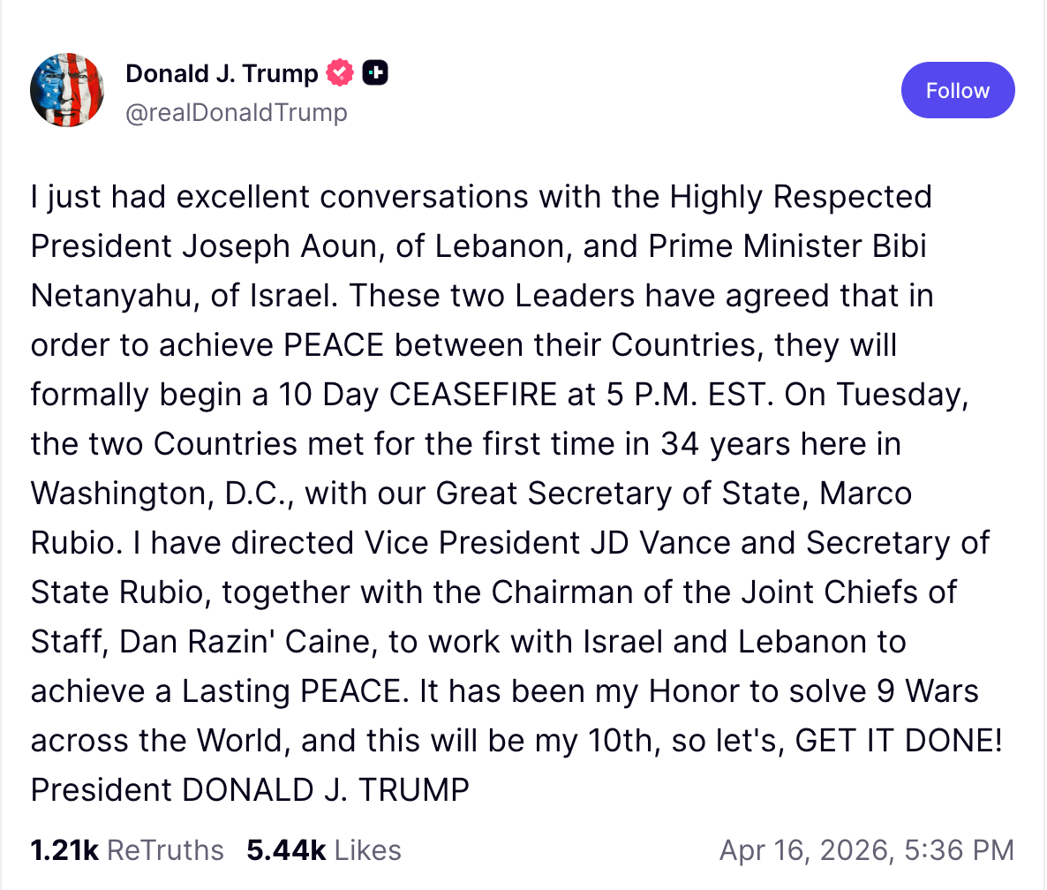
Task: Click the "President DONALD J. TRUMP" signature line
Action: point(250,789)
